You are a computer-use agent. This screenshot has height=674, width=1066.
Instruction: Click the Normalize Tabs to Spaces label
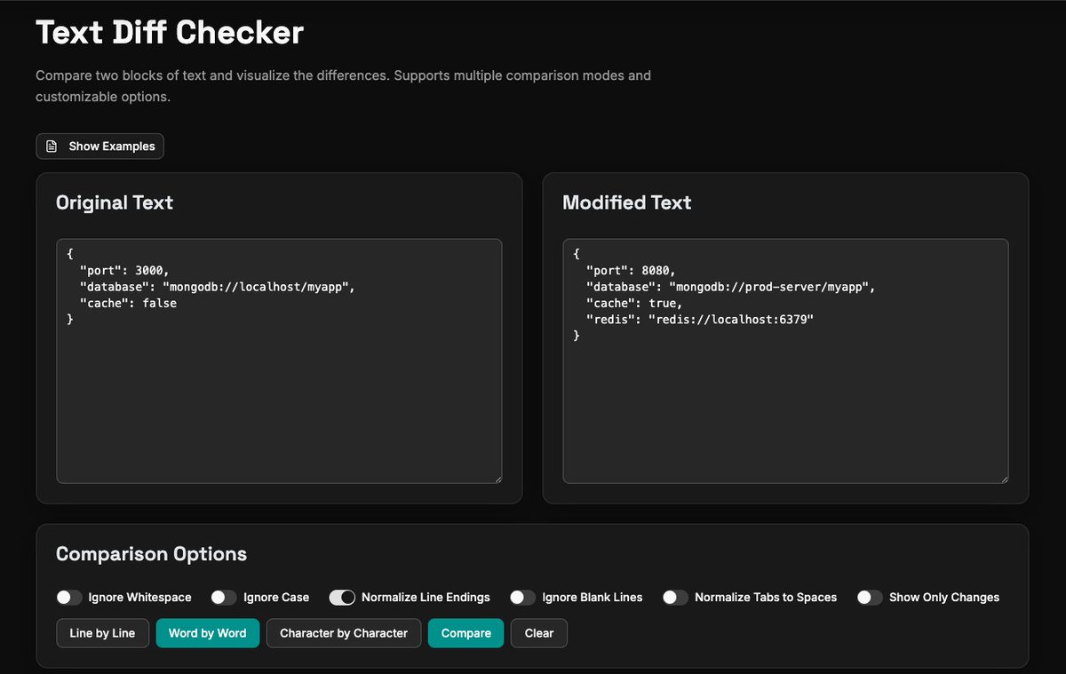(766, 598)
